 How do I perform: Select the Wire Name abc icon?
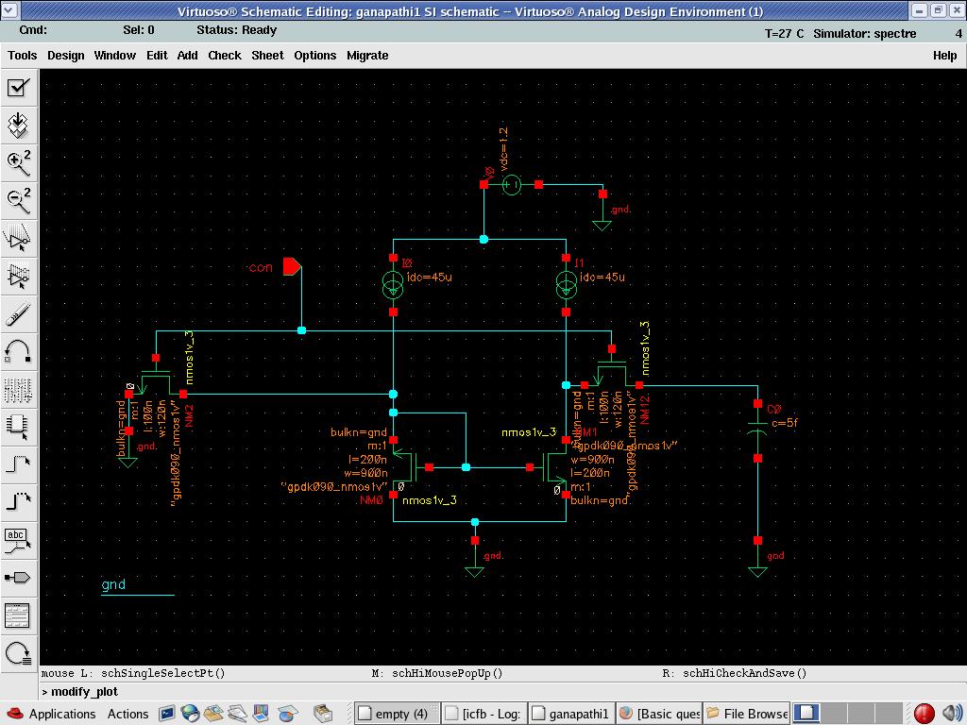click(18, 539)
